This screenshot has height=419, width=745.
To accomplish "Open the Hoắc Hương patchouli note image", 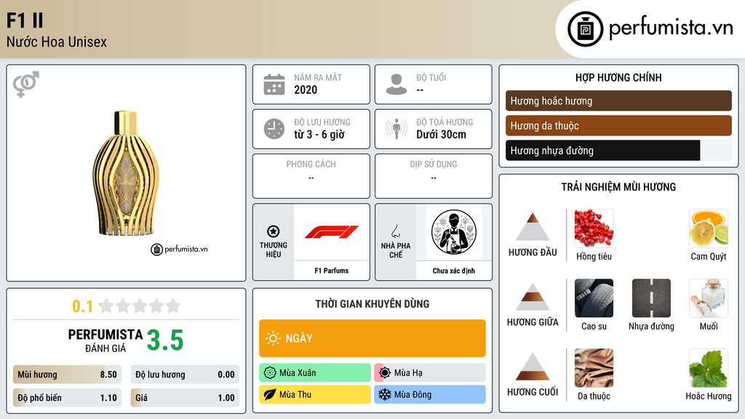I will pyautogui.click(x=709, y=367).
